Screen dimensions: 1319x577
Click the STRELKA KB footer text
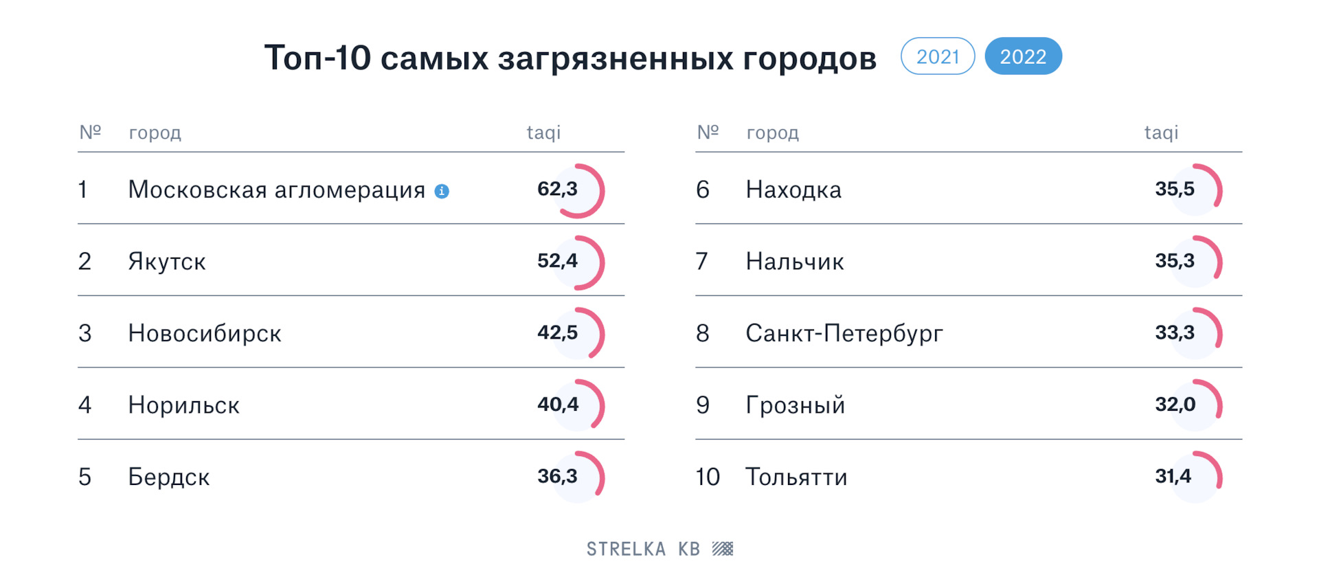tap(643, 549)
